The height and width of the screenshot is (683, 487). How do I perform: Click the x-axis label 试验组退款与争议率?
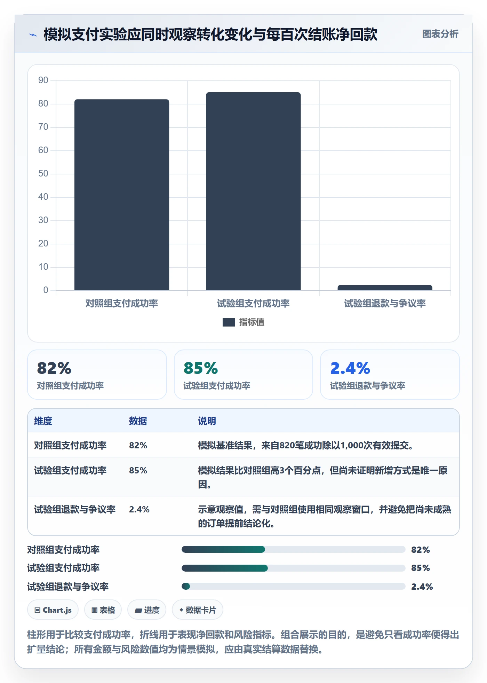(385, 303)
